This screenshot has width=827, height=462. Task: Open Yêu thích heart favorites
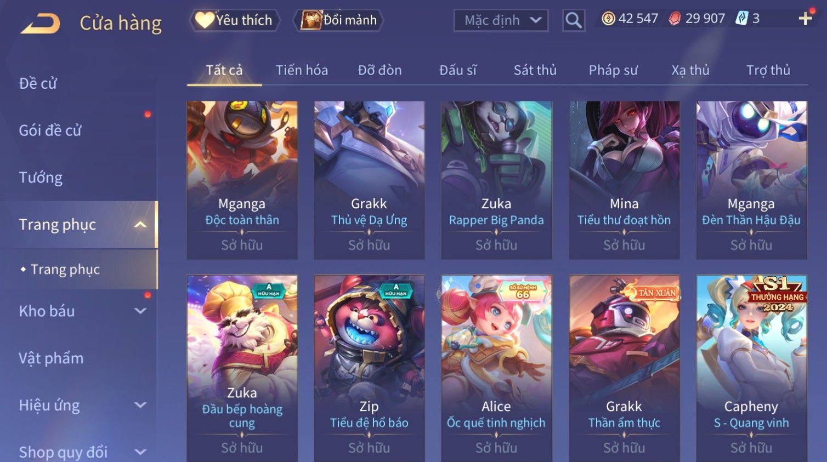(x=235, y=20)
